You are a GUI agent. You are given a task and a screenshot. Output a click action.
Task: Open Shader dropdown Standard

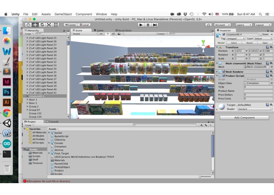255,109
